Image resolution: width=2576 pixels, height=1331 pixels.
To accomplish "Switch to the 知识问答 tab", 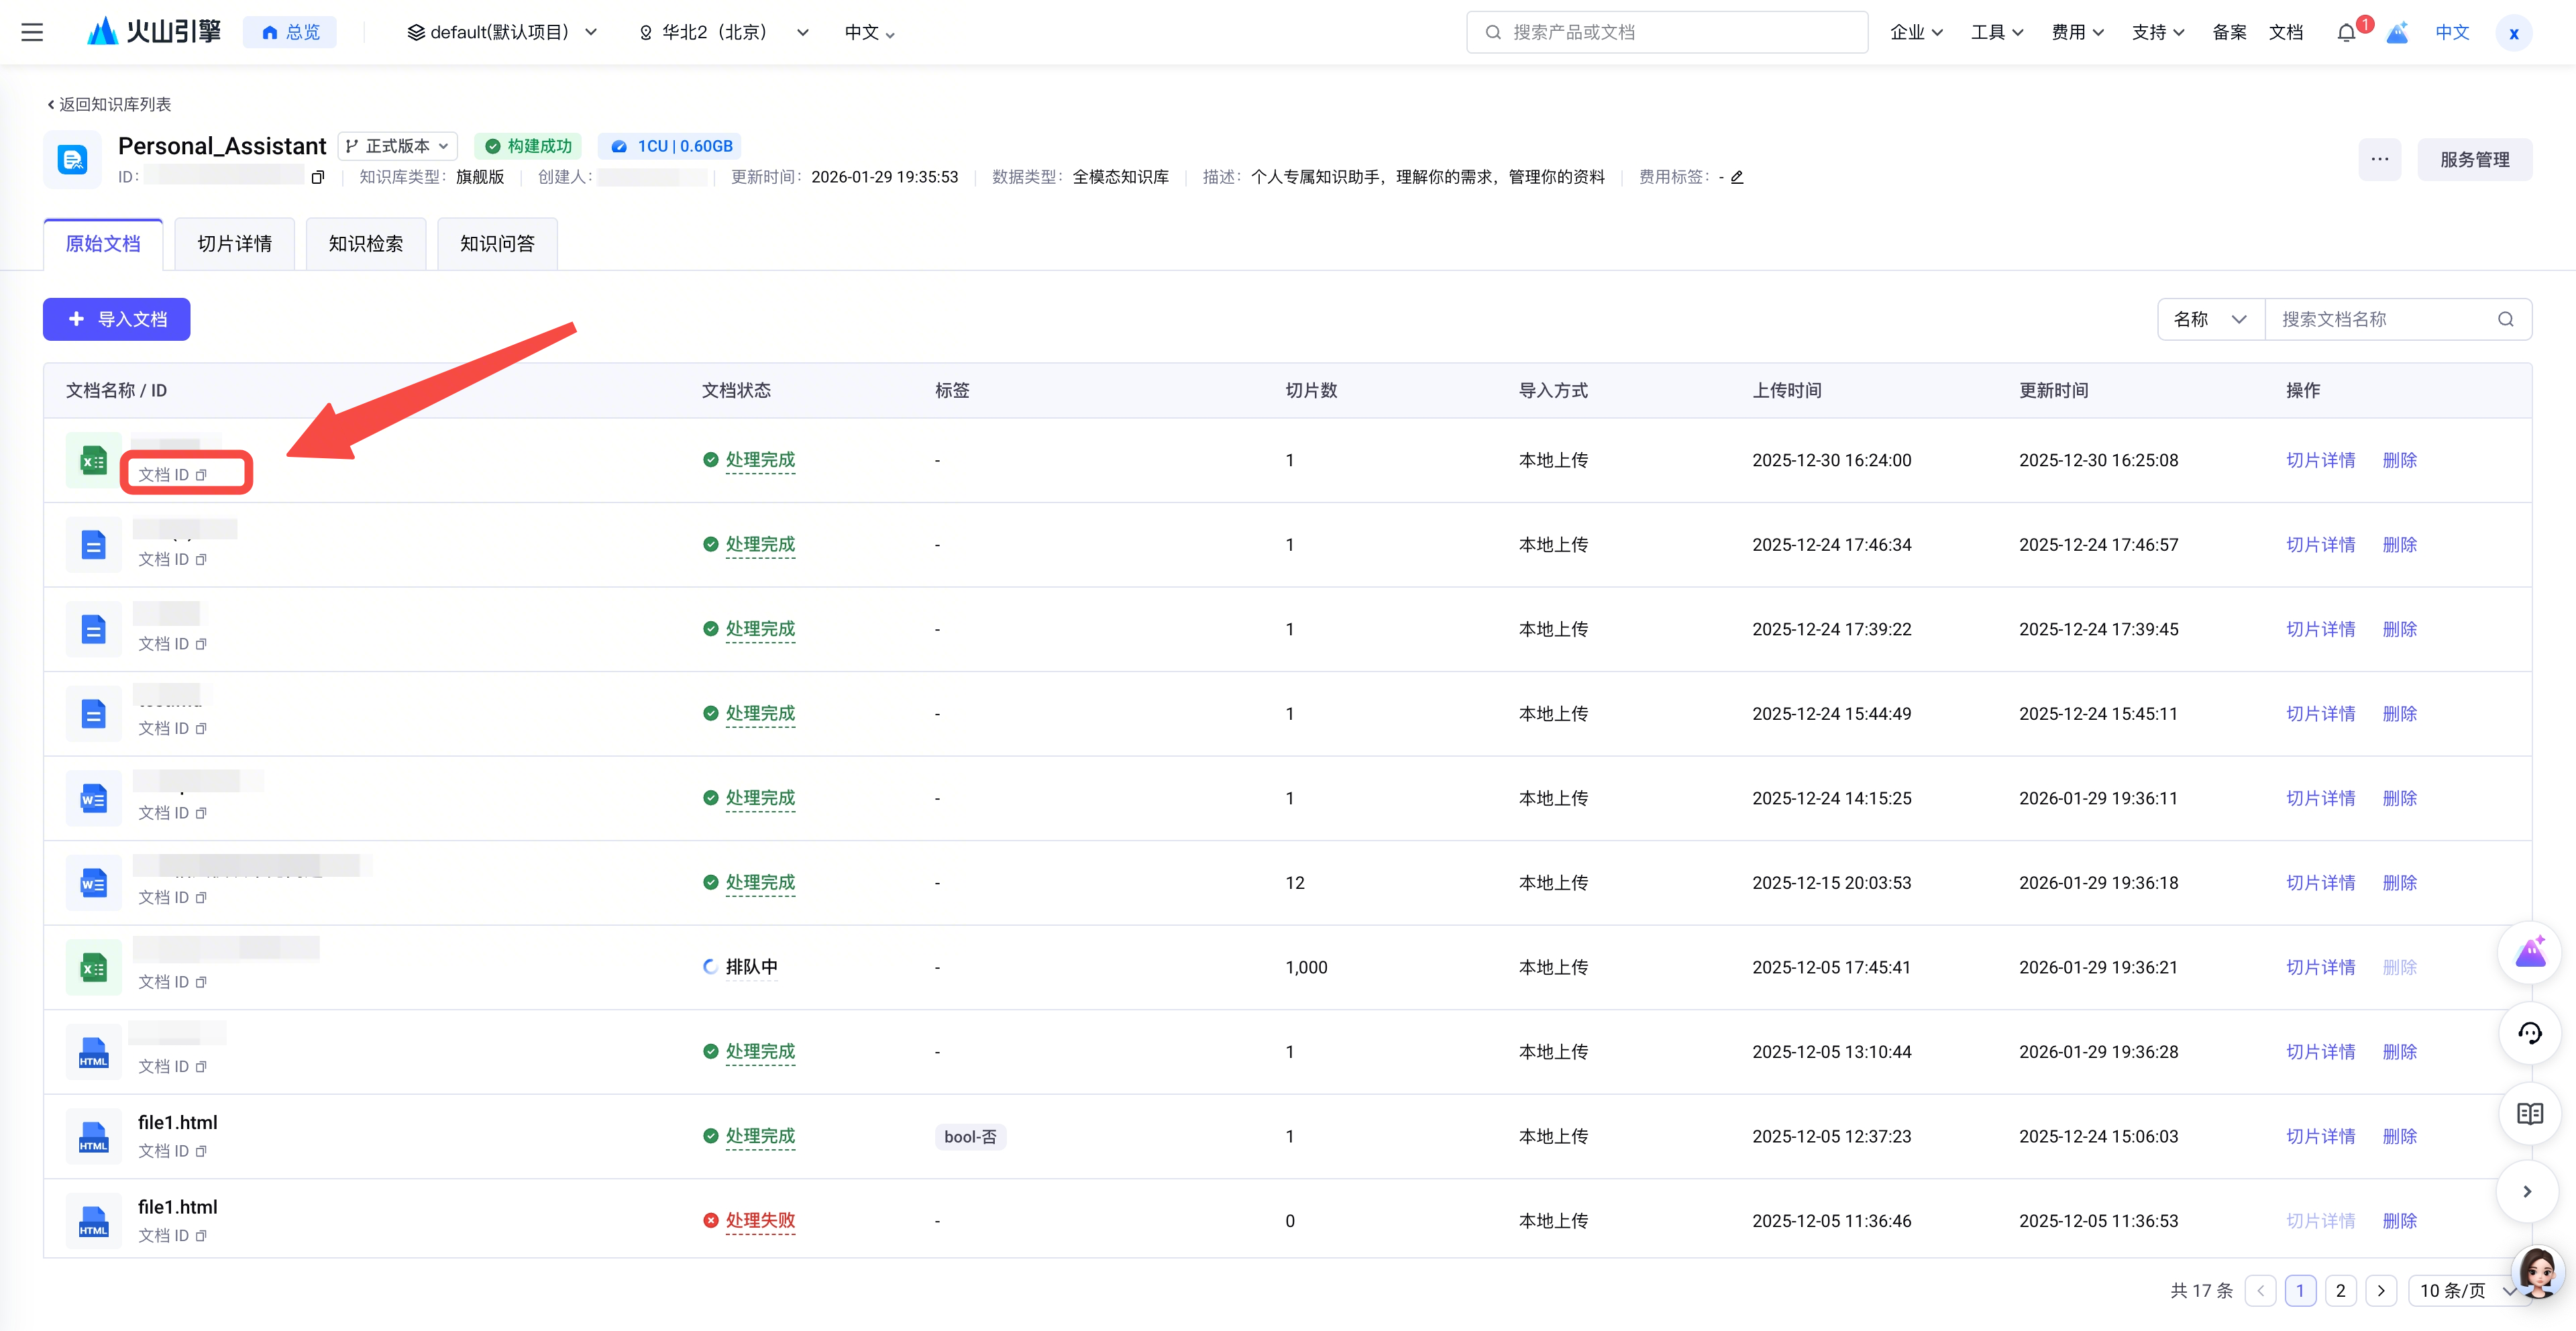I will click(x=497, y=244).
